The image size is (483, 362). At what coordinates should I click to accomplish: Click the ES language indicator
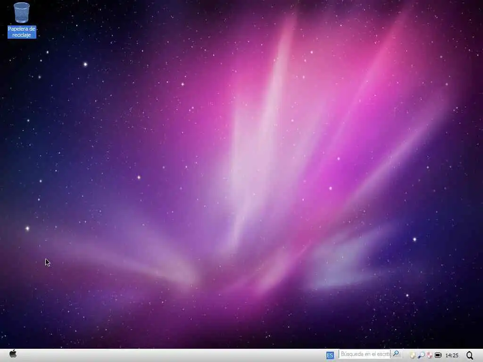click(330, 355)
